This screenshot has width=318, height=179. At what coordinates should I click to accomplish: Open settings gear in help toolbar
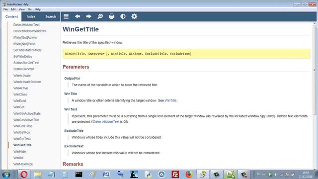point(134,16)
